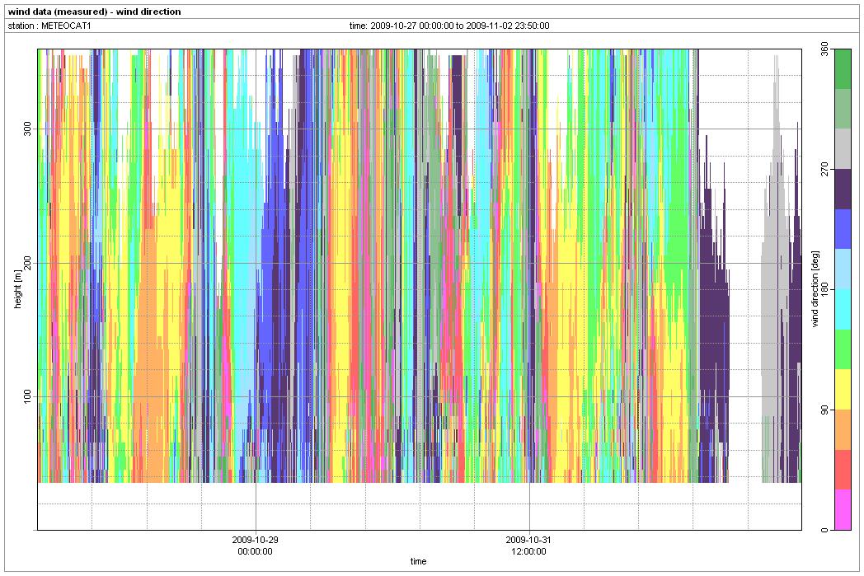The image size is (864, 576).
Task: Click the 2009-10-29 00:00:00 time axis label
Action: [255, 546]
